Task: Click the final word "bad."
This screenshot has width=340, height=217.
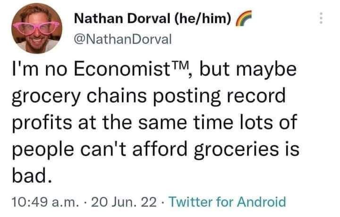Action: [x=29, y=176]
